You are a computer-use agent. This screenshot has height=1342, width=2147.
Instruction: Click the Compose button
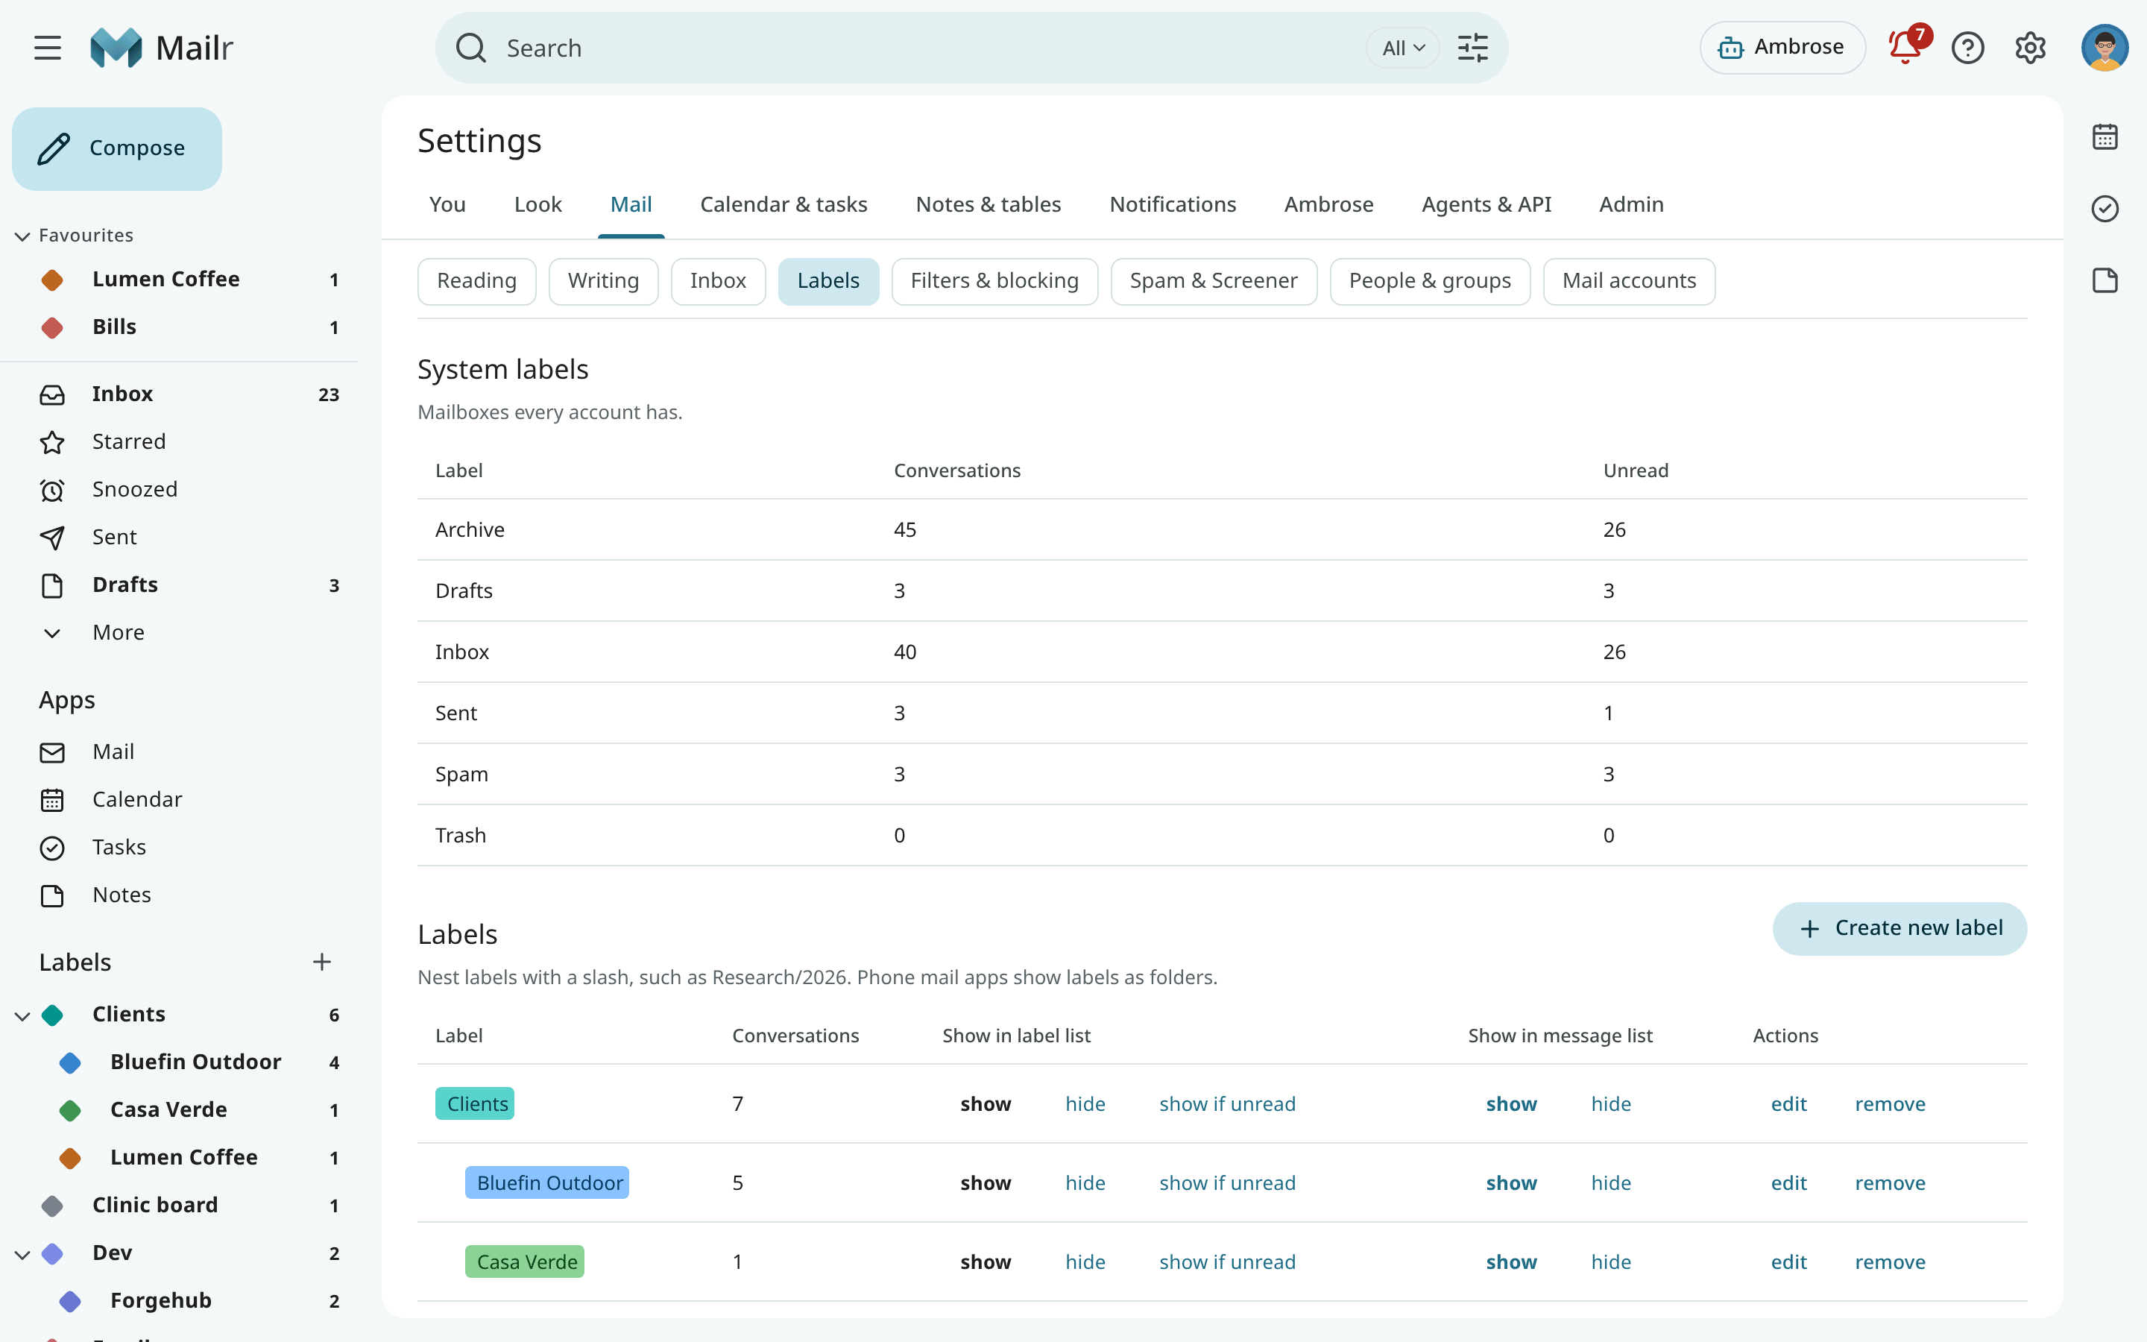pyautogui.click(x=117, y=148)
